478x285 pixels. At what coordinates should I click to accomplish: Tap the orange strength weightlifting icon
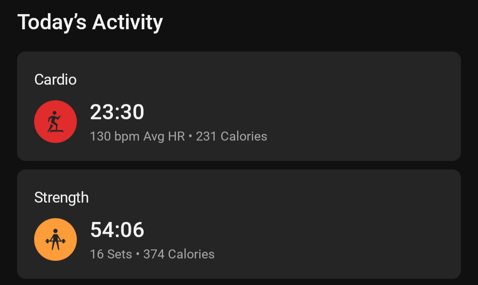click(x=55, y=240)
